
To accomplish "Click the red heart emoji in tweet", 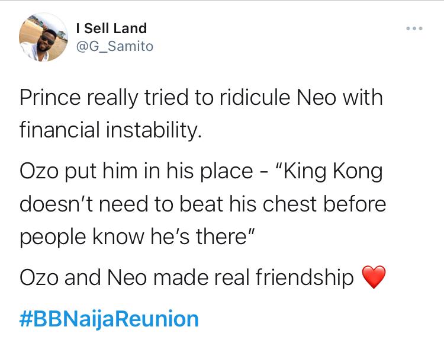I will [x=374, y=277].
